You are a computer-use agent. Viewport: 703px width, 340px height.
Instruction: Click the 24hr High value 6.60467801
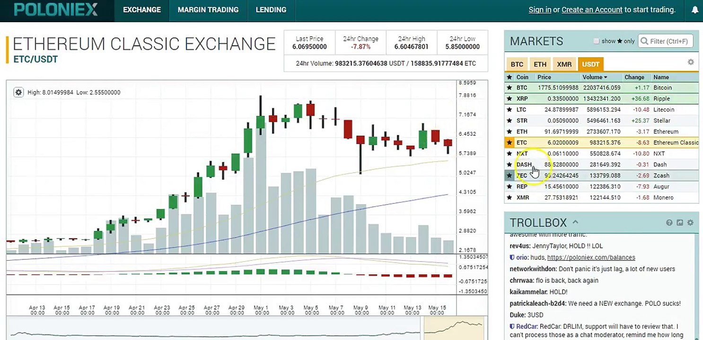click(411, 47)
